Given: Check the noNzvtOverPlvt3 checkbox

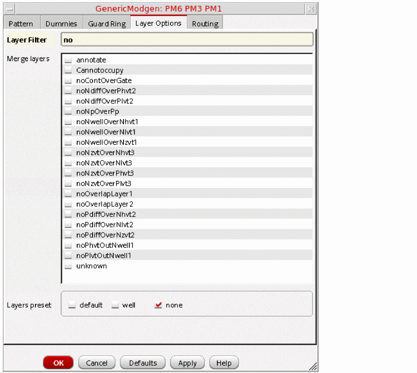Looking at the screenshot, I should [x=68, y=183].
